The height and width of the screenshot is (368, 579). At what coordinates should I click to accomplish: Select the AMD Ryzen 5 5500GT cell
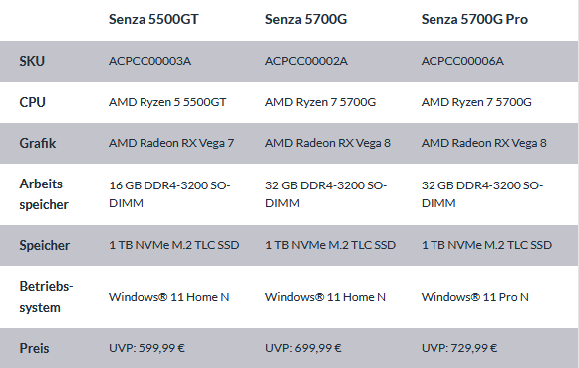(x=167, y=102)
